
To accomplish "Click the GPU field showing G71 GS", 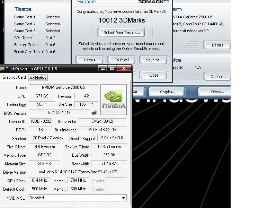I will (x=42, y=96).
